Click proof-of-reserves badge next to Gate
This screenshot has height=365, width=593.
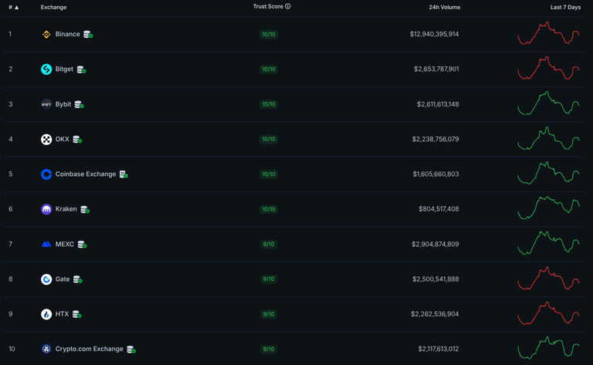[77, 279]
